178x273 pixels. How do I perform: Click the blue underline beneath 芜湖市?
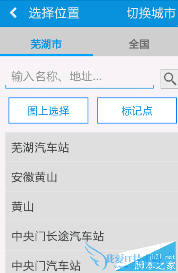click(x=46, y=55)
